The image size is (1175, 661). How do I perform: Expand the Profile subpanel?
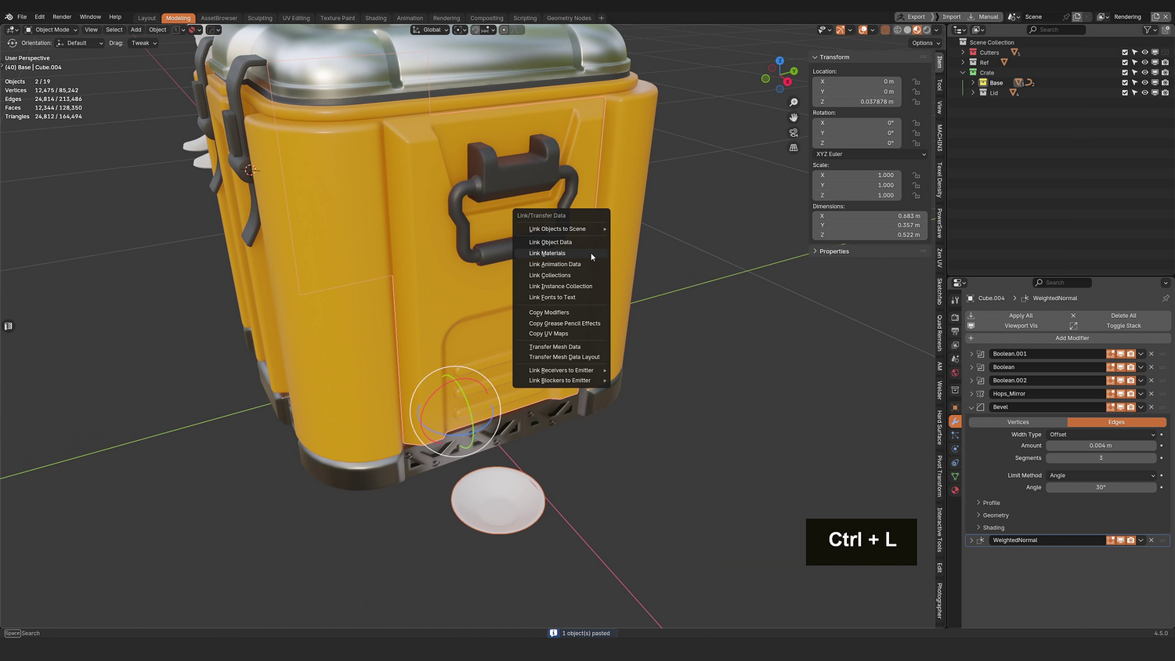(978, 503)
